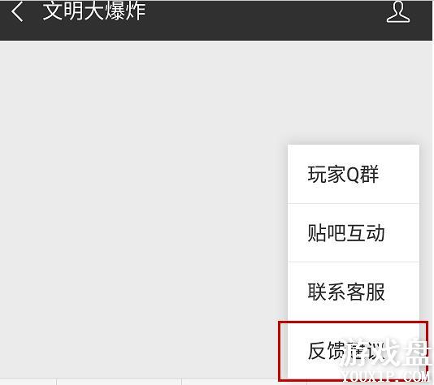Choose 贴吧互动 menu entry

354,233
